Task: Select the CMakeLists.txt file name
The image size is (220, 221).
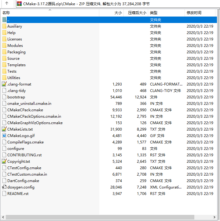Action: (20, 129)
